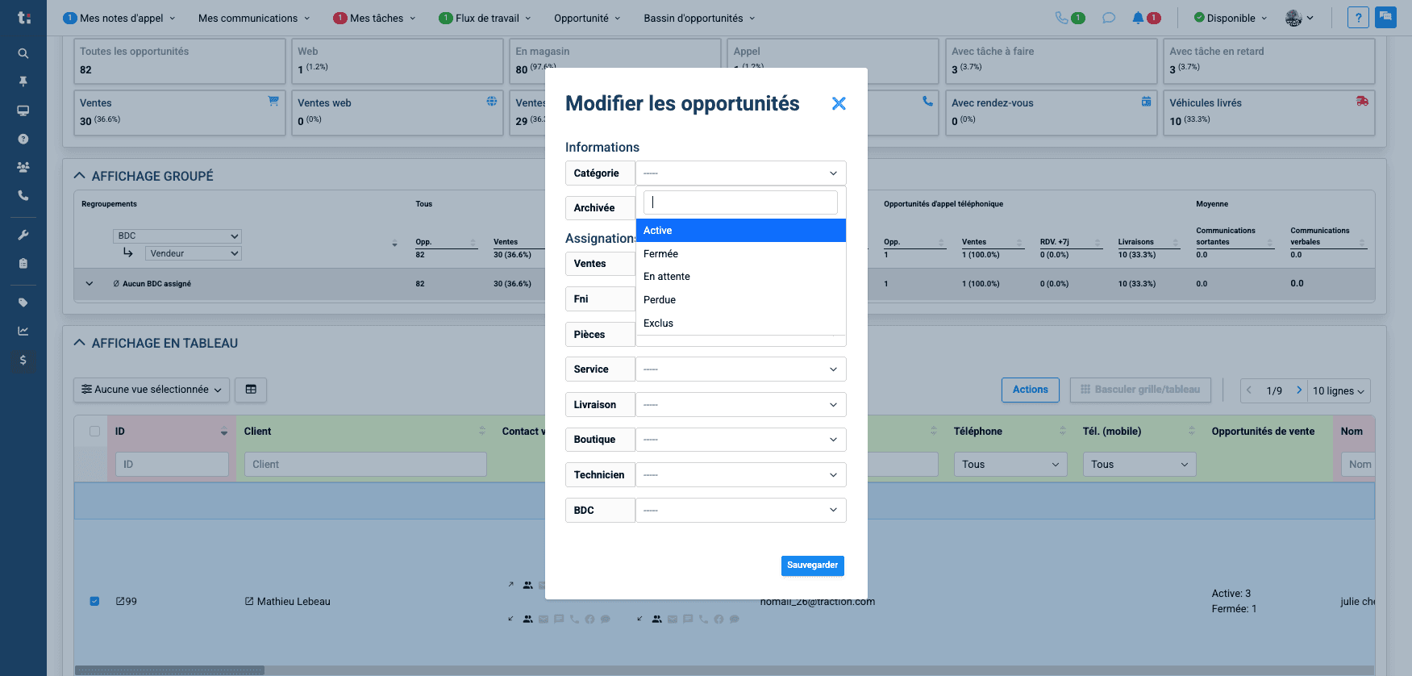This screenshot has height=676, width=1412.
Task: Select Perdue in the Catégorie list
Action: click(741, 300)
